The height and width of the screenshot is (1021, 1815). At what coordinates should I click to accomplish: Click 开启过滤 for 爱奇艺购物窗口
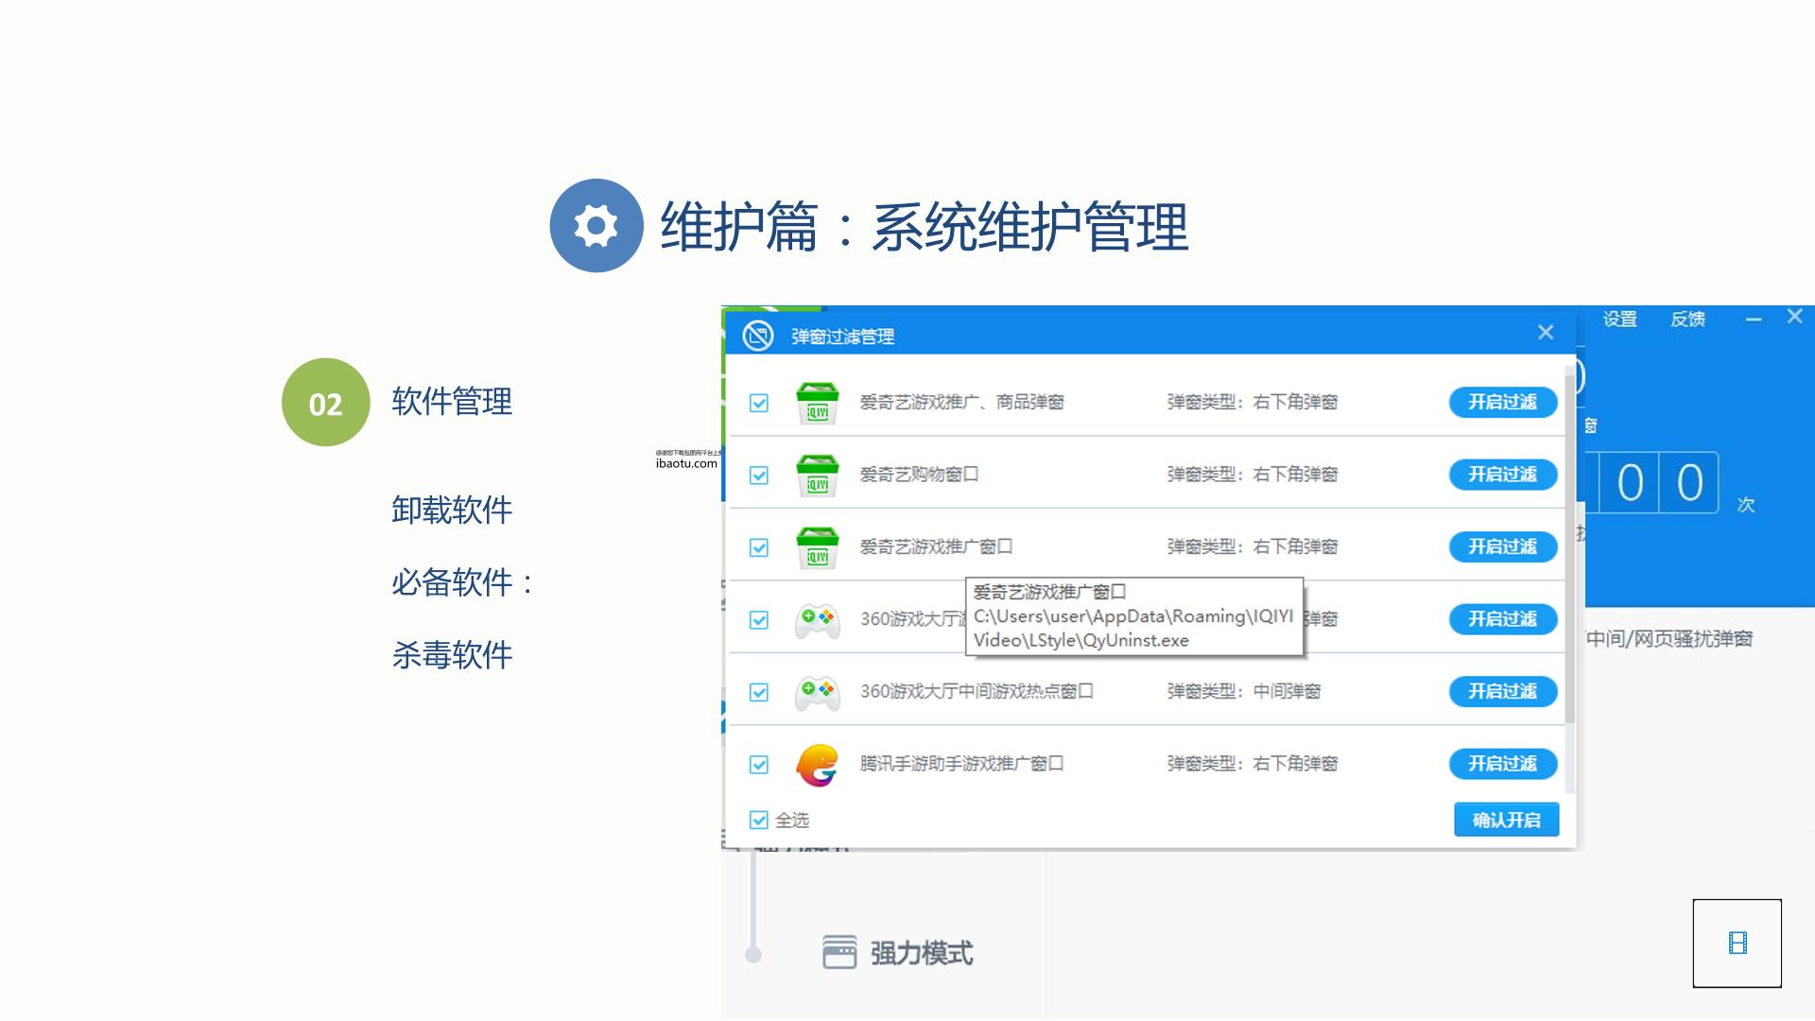[1503, 475]
